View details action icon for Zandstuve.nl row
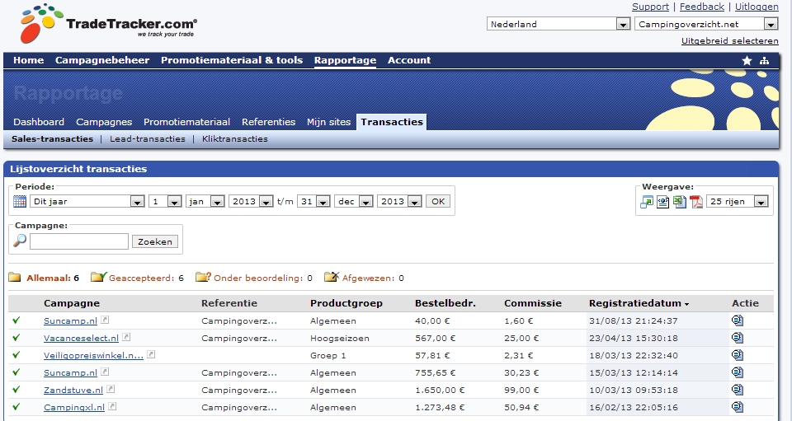This screenshot has height=421, width=792. (x=738, y=390)
